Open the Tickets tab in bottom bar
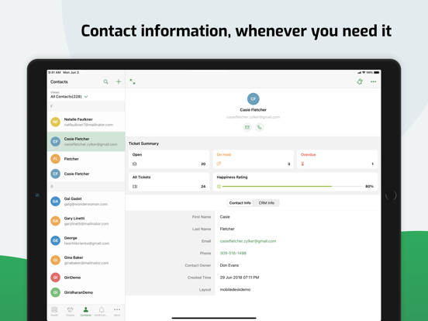428x321 pixels. pos(70,312)
